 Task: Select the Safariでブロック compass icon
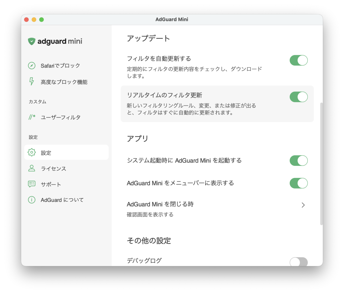31,65
